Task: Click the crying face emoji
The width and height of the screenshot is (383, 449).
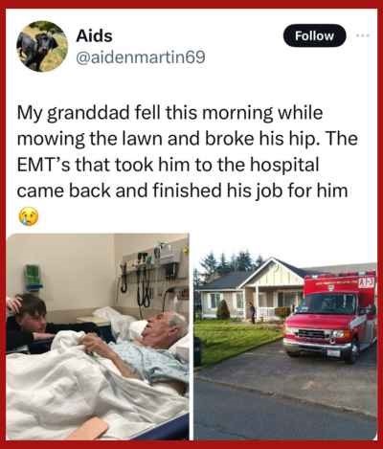Action: 29,216
